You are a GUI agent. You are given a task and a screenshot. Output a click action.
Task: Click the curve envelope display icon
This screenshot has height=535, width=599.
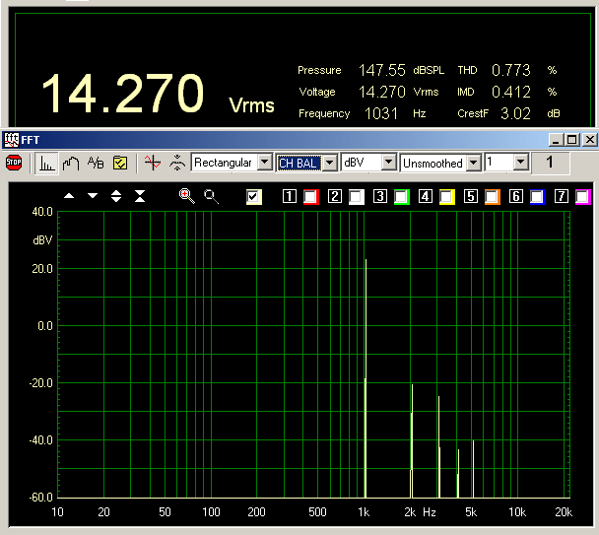70,163
